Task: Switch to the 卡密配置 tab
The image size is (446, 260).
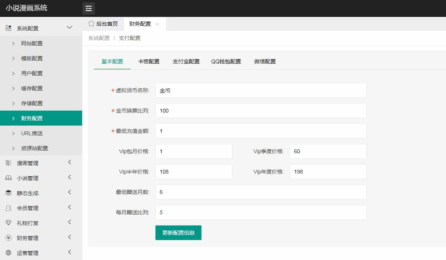Action: point(149,61)
